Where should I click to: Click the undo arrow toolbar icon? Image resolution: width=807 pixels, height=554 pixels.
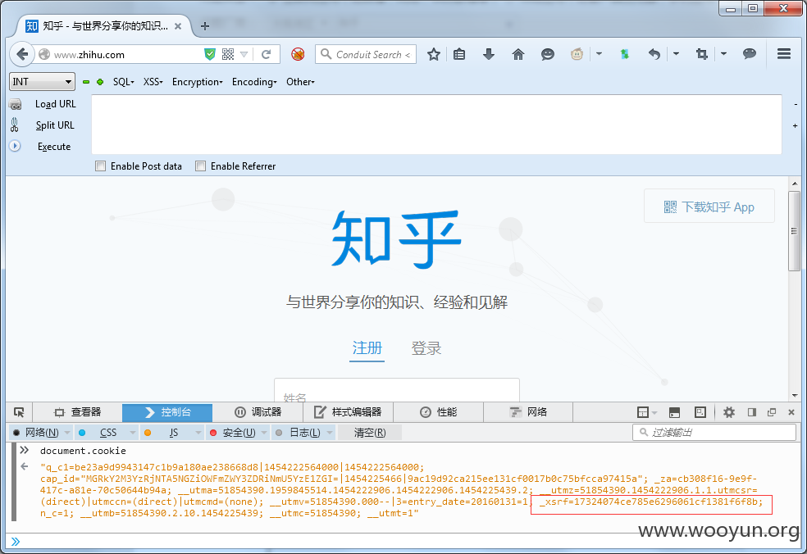(654, 54)
